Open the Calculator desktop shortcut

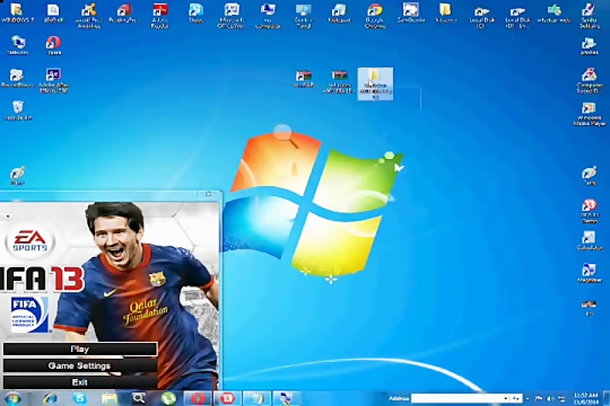pos(588,238)
